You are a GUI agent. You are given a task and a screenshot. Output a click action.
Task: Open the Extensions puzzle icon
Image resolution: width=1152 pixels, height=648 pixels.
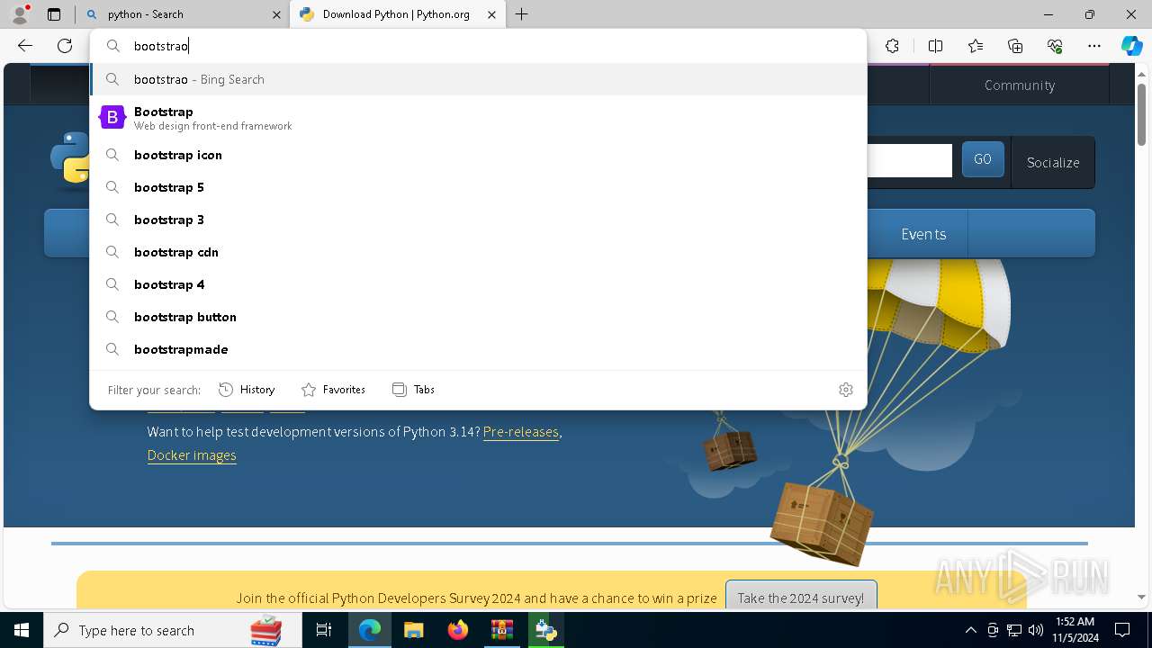pos(892,46)
